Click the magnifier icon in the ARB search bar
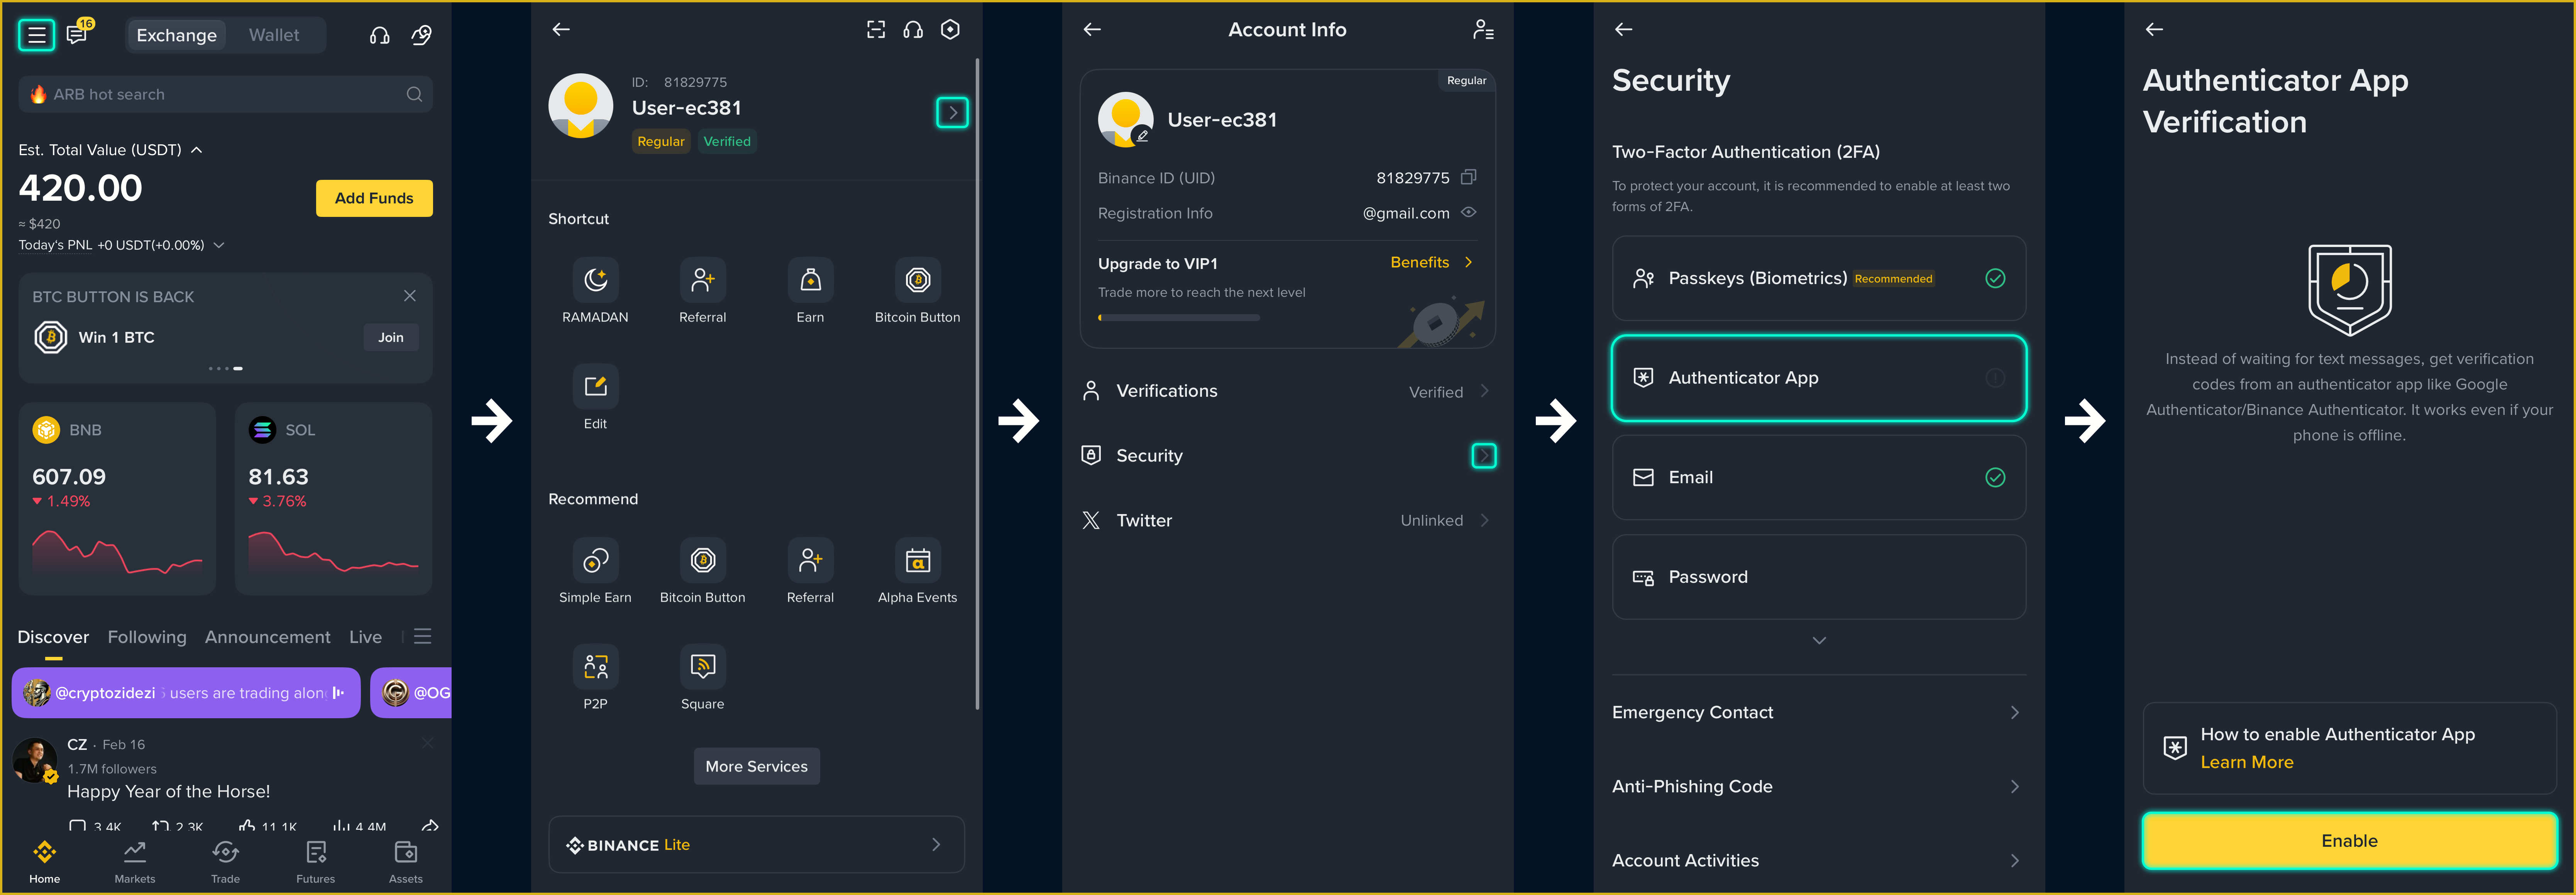Viewport: 2576px width, 895px height. (414, 94)
